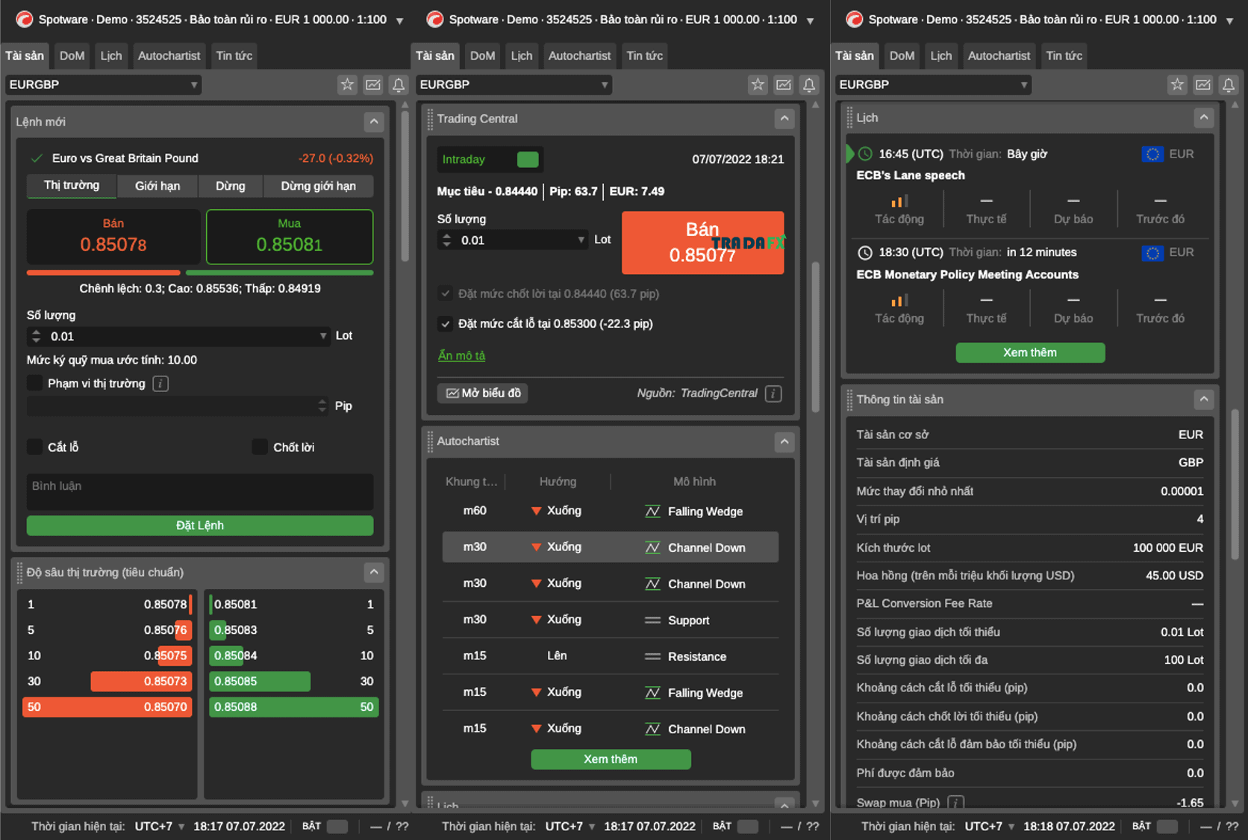
Task: Collapse the Lệnh mới panel
Action: (374, 122)
